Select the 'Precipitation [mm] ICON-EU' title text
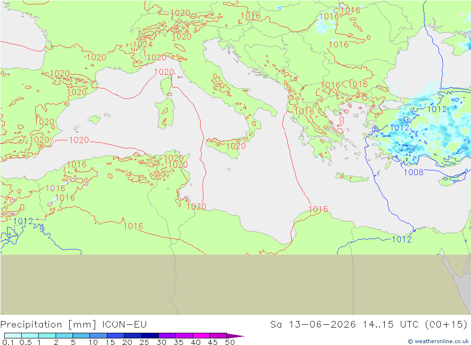471x345 pixels. pos(73,325)
